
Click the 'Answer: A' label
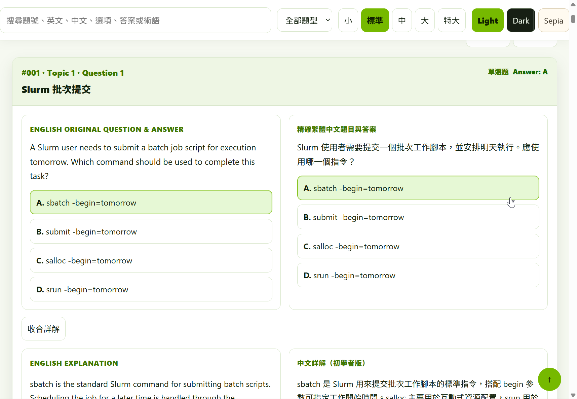click(x=530, y=72)
